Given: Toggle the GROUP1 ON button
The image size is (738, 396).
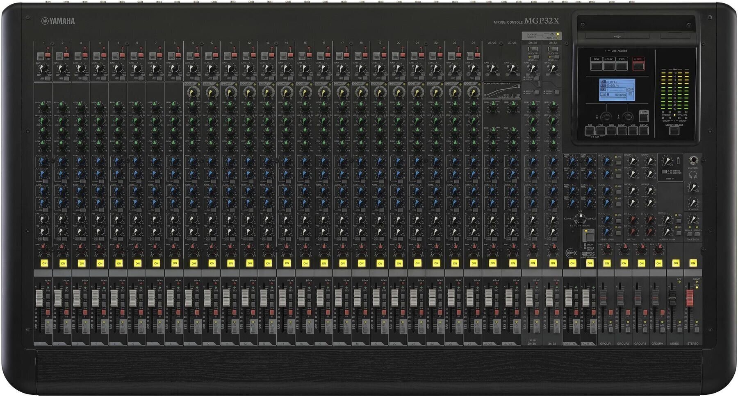Looking at the screenshot, I should (606, 263).
